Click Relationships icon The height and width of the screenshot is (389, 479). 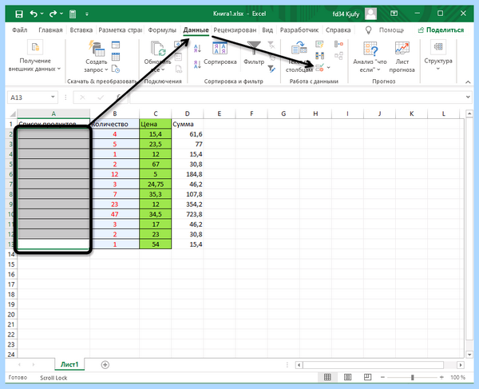[x=338, y=56]
